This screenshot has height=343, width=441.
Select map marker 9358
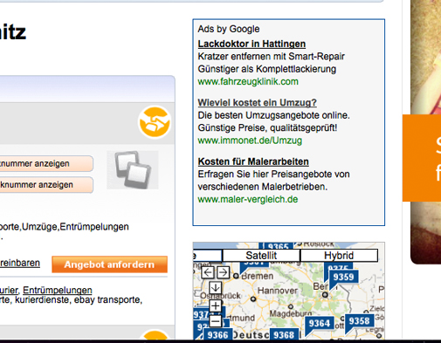pos(359,321)
